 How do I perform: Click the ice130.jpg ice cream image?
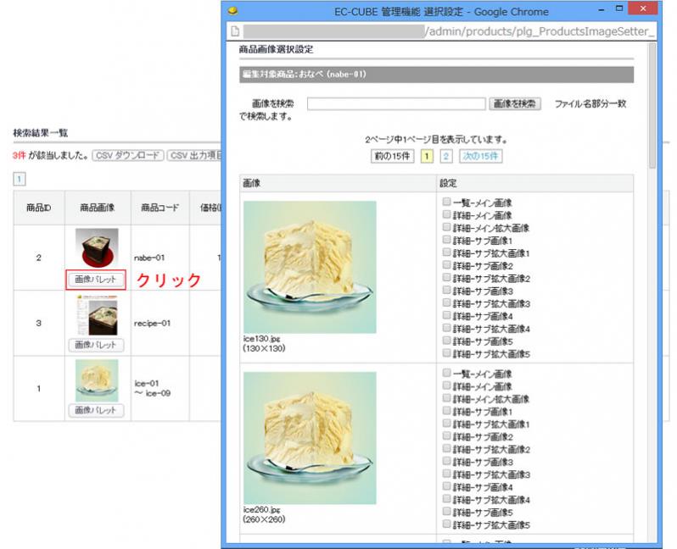pos(310,267)
